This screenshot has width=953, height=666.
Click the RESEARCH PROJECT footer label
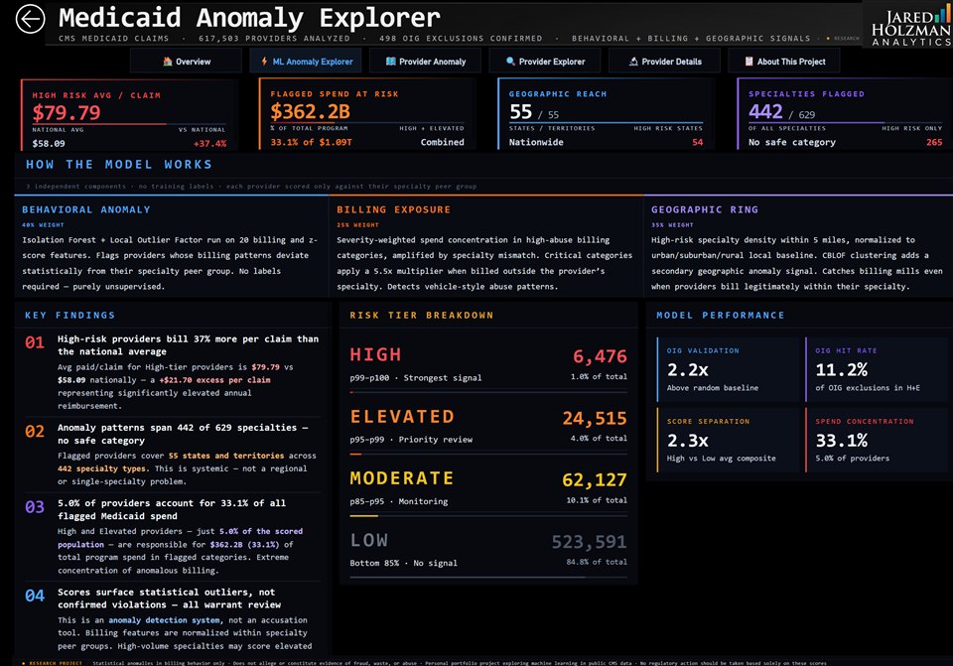pos(56,663)
